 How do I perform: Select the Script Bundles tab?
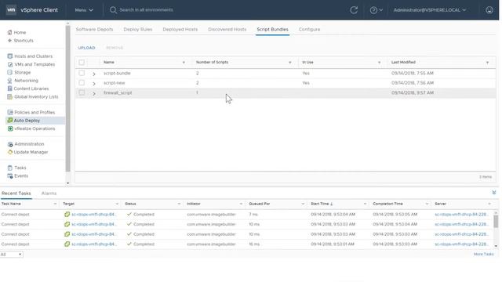[272, 30]
